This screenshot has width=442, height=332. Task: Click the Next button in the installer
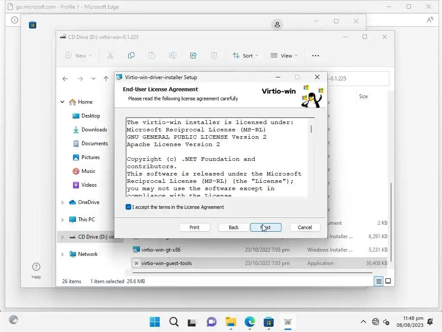[266, 227]
